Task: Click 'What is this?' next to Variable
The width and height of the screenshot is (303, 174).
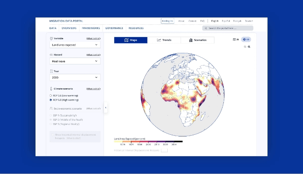Action: point(93,38)
